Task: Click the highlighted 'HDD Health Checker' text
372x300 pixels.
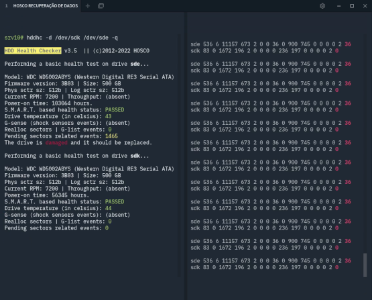Action: 33,50
